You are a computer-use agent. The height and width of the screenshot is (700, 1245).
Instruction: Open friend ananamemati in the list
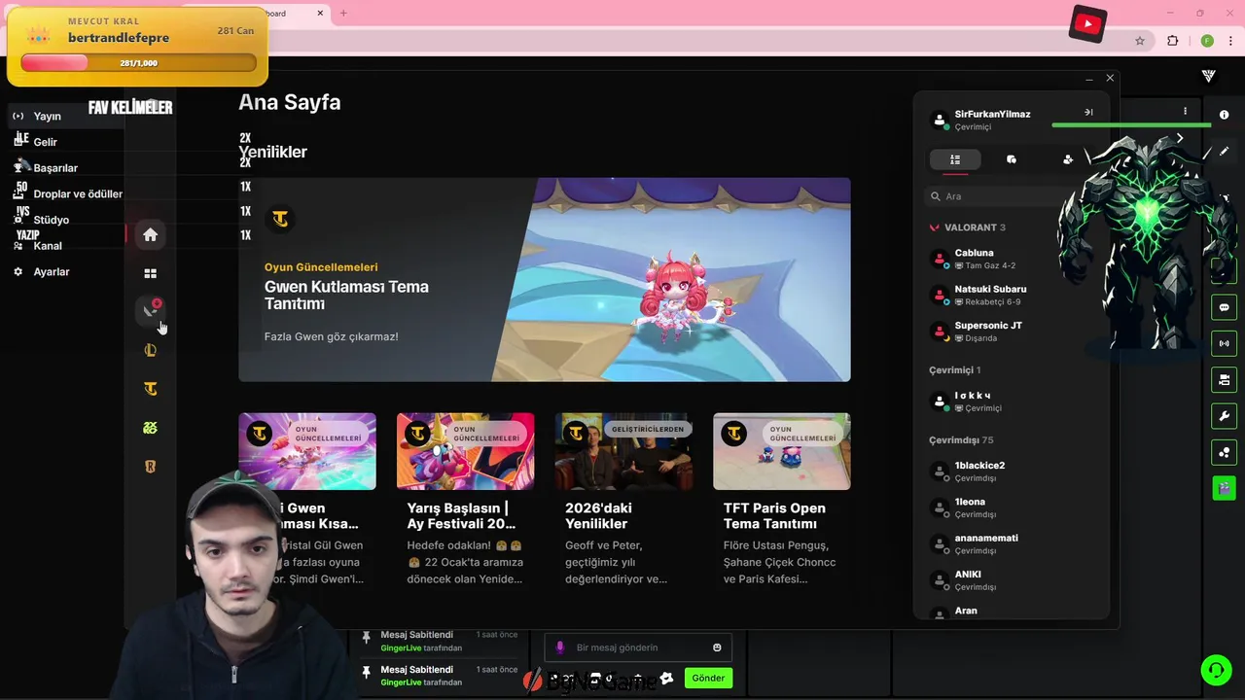click(1012, 543)
